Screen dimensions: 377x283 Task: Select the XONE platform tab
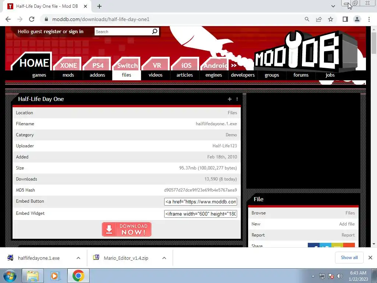coord(68,64)
